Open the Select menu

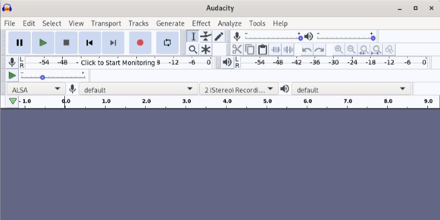[52, 23]
